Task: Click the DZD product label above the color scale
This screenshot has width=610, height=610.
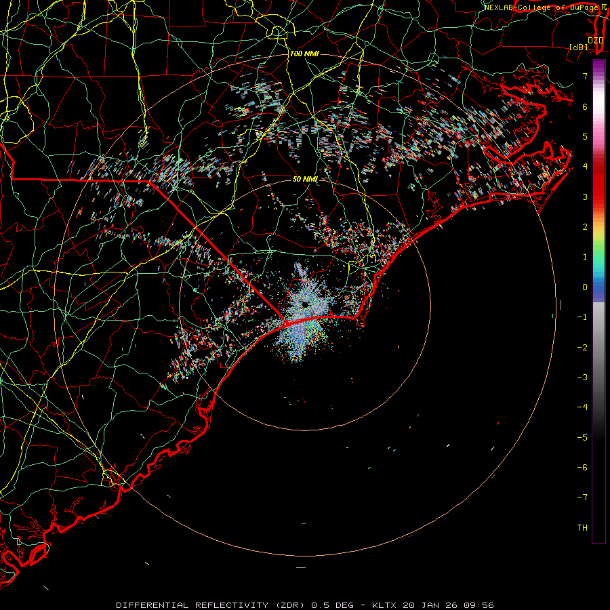Action: pos(595,41)
